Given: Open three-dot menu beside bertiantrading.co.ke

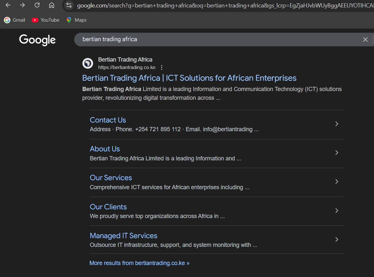Looking at the screenshot, I should pos(162,68).
